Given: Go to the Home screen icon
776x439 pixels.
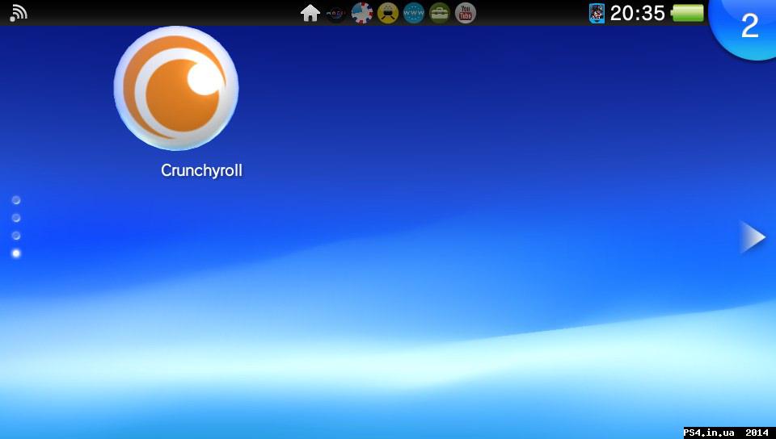Looking at the screenshot, I should (x=310, y=13).
